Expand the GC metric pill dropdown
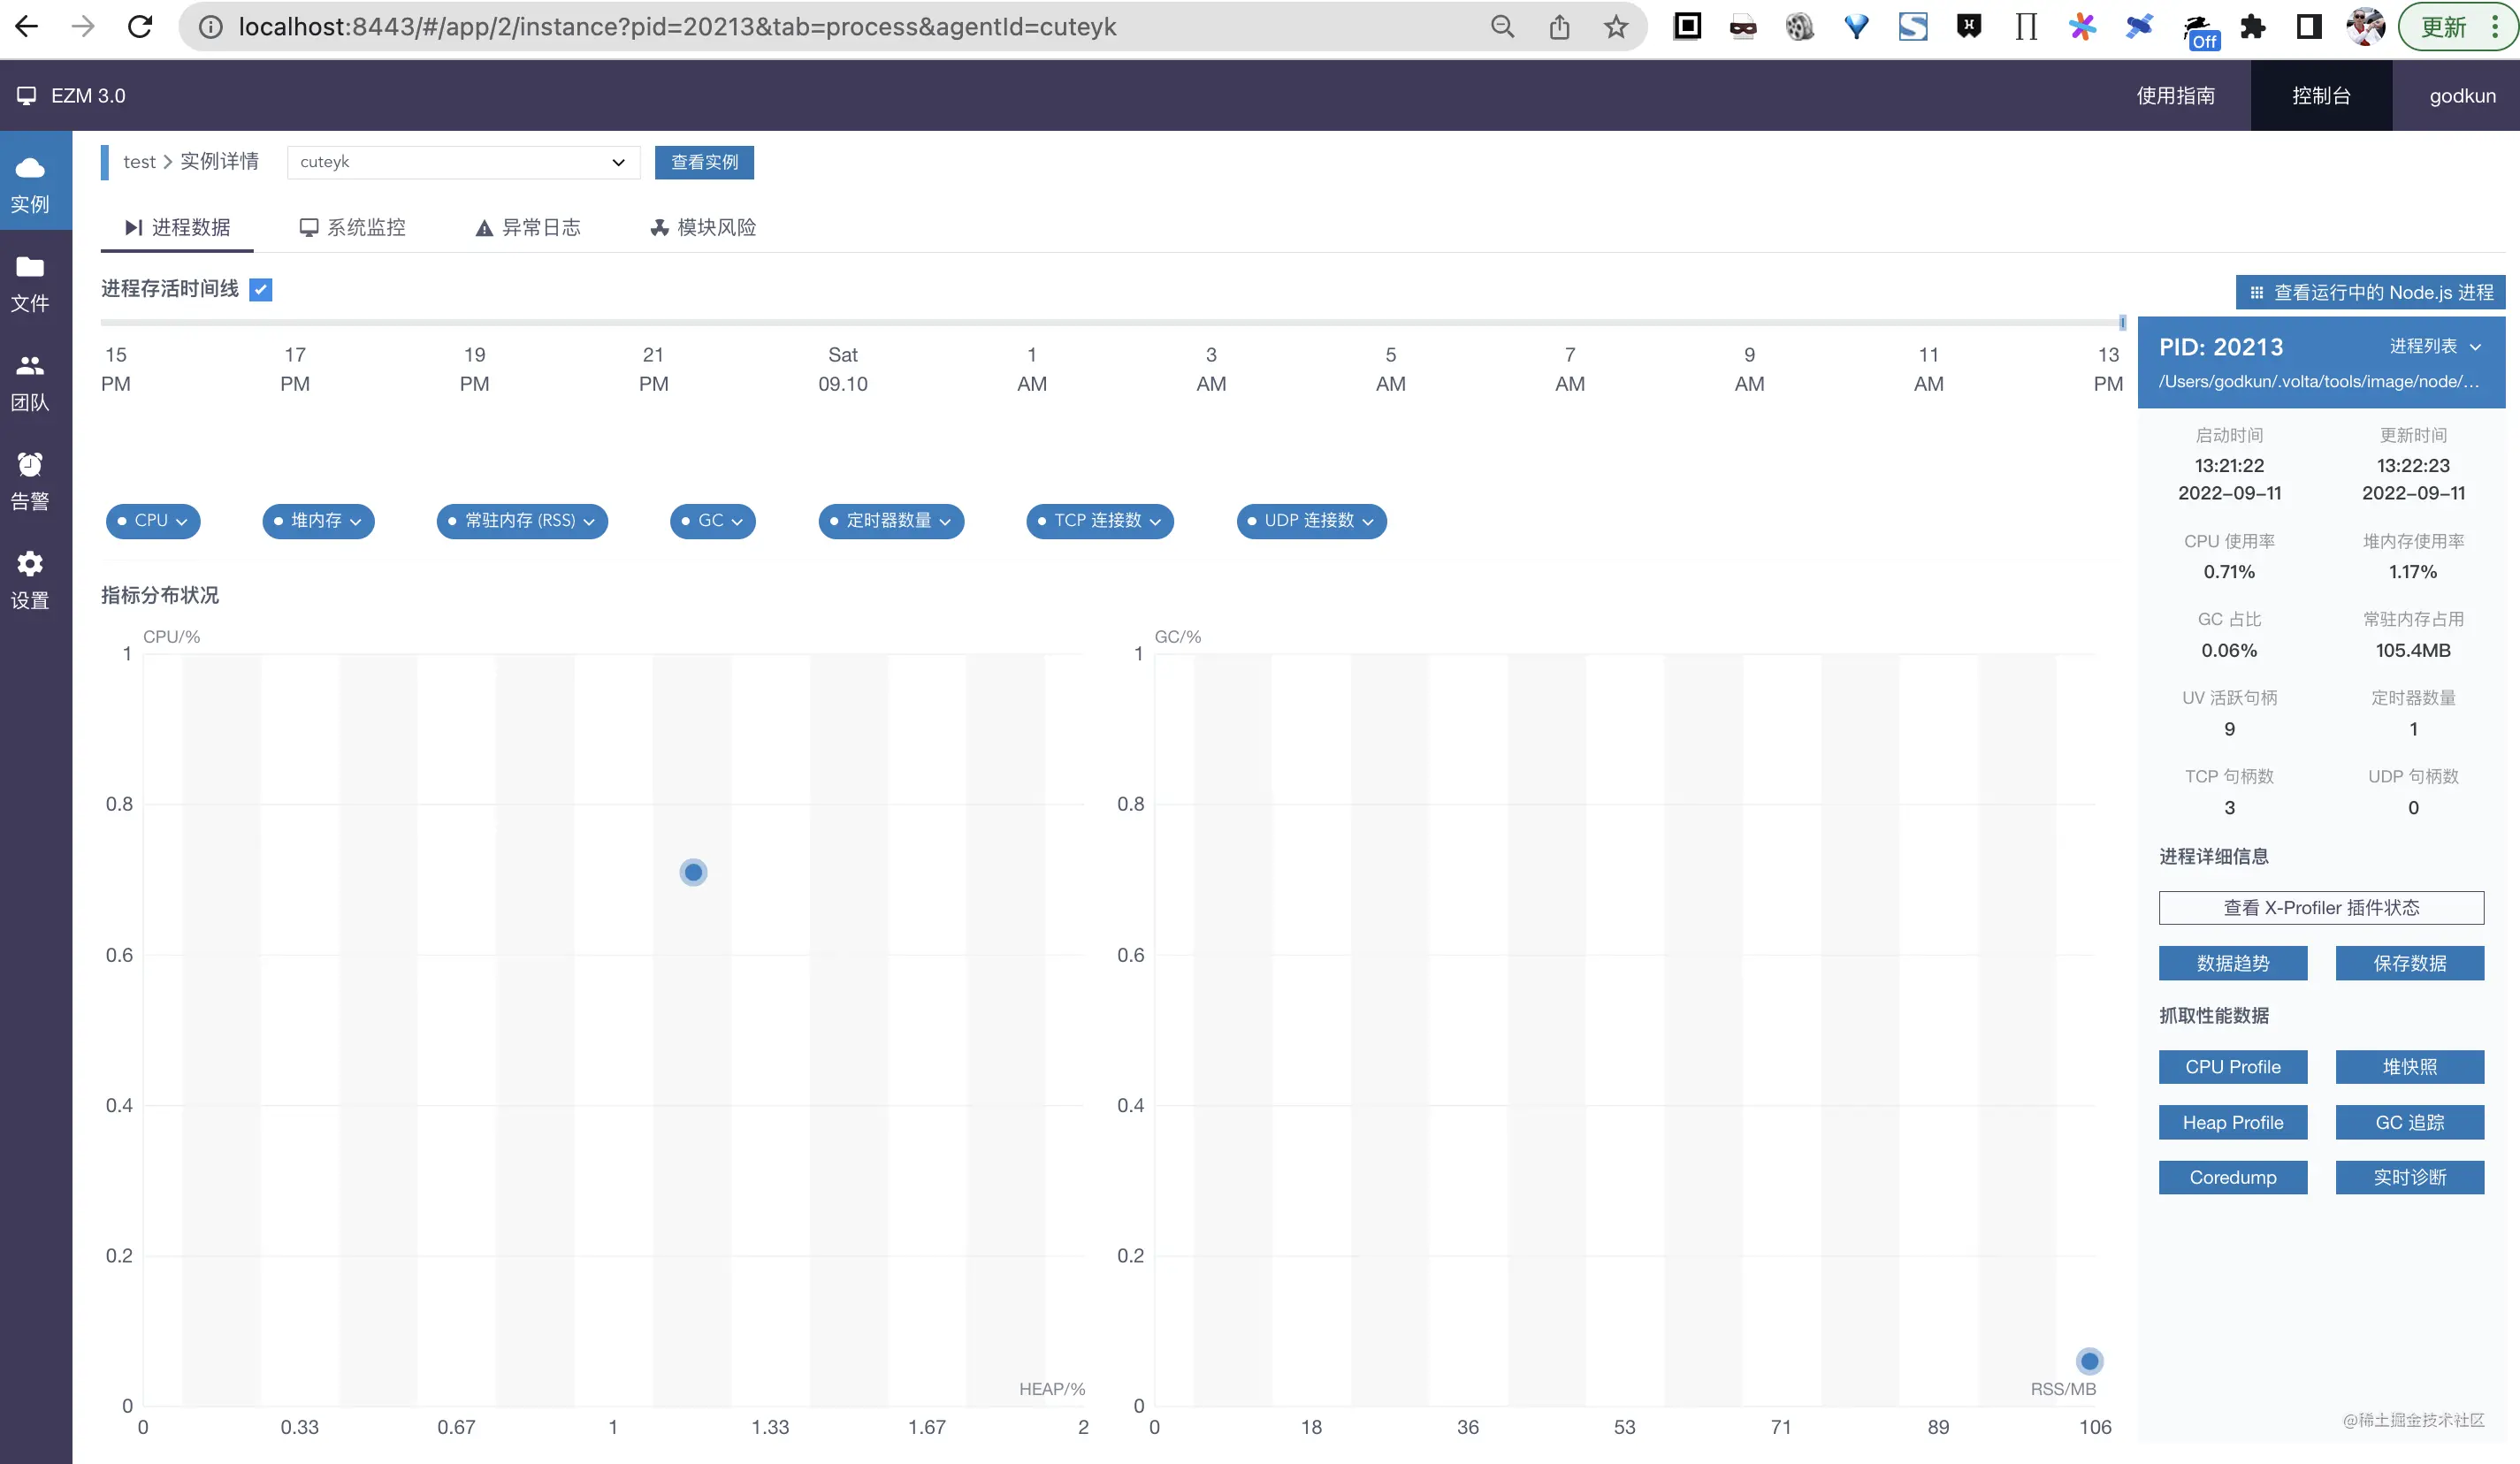 coord(712,521)
